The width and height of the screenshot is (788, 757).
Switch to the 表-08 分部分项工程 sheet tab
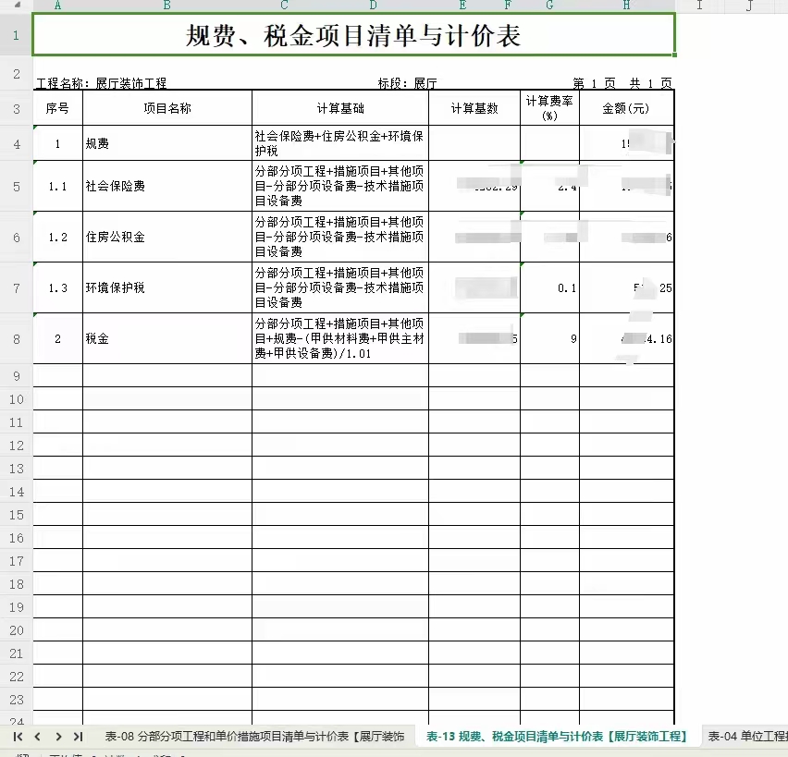[x=254, y=737]
